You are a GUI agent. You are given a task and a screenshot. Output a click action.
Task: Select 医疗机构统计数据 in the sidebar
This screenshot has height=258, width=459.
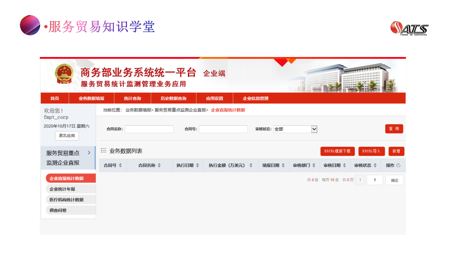click(71, 200)
